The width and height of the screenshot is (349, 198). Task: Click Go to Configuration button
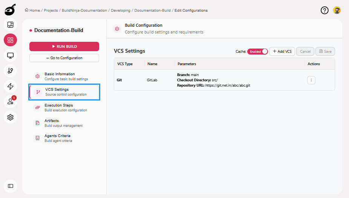point(64,58)
